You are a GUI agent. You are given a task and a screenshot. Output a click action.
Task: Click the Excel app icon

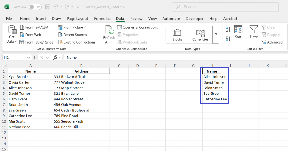coord(7,7)
